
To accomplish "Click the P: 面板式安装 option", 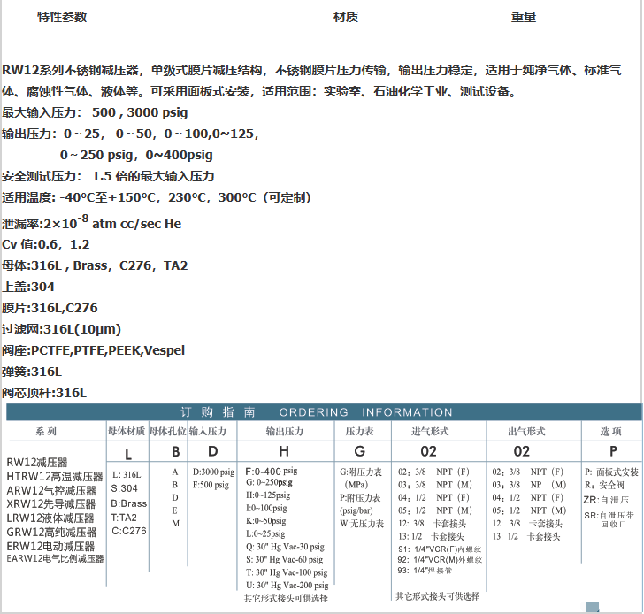I will coord(612,472).
